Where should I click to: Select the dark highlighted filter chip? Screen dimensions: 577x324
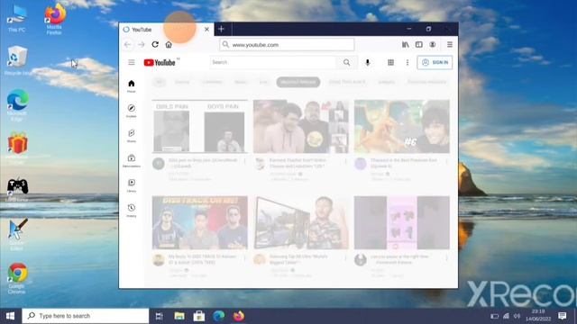coord(298,82)
